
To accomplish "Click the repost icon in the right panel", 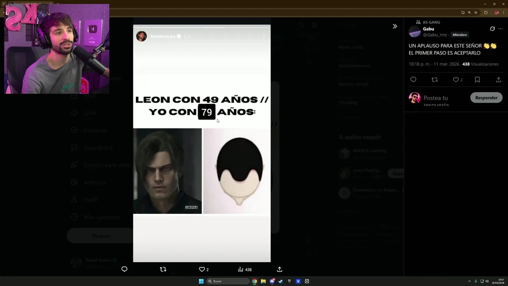I will tap(435, 79).
